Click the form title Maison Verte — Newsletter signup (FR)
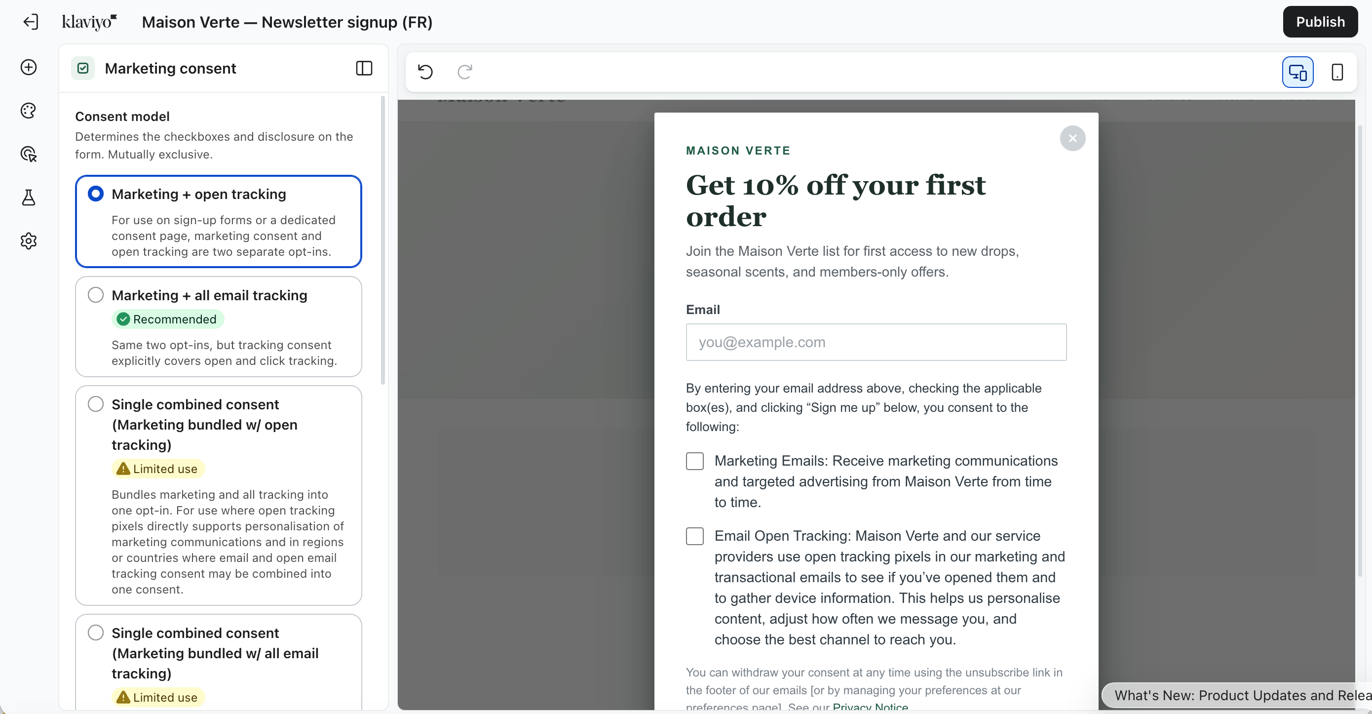The height and width of the screenshot is (714, 1372). click(287, 22)
